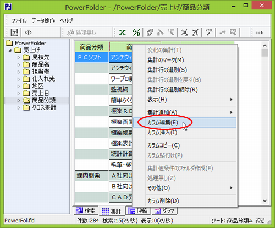Click the green Excel export icon

click(x=122, y=32)
